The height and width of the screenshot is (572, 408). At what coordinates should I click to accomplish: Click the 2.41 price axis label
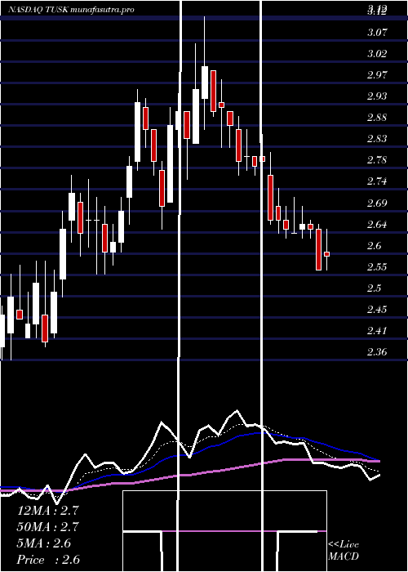[x=377, y=331]
